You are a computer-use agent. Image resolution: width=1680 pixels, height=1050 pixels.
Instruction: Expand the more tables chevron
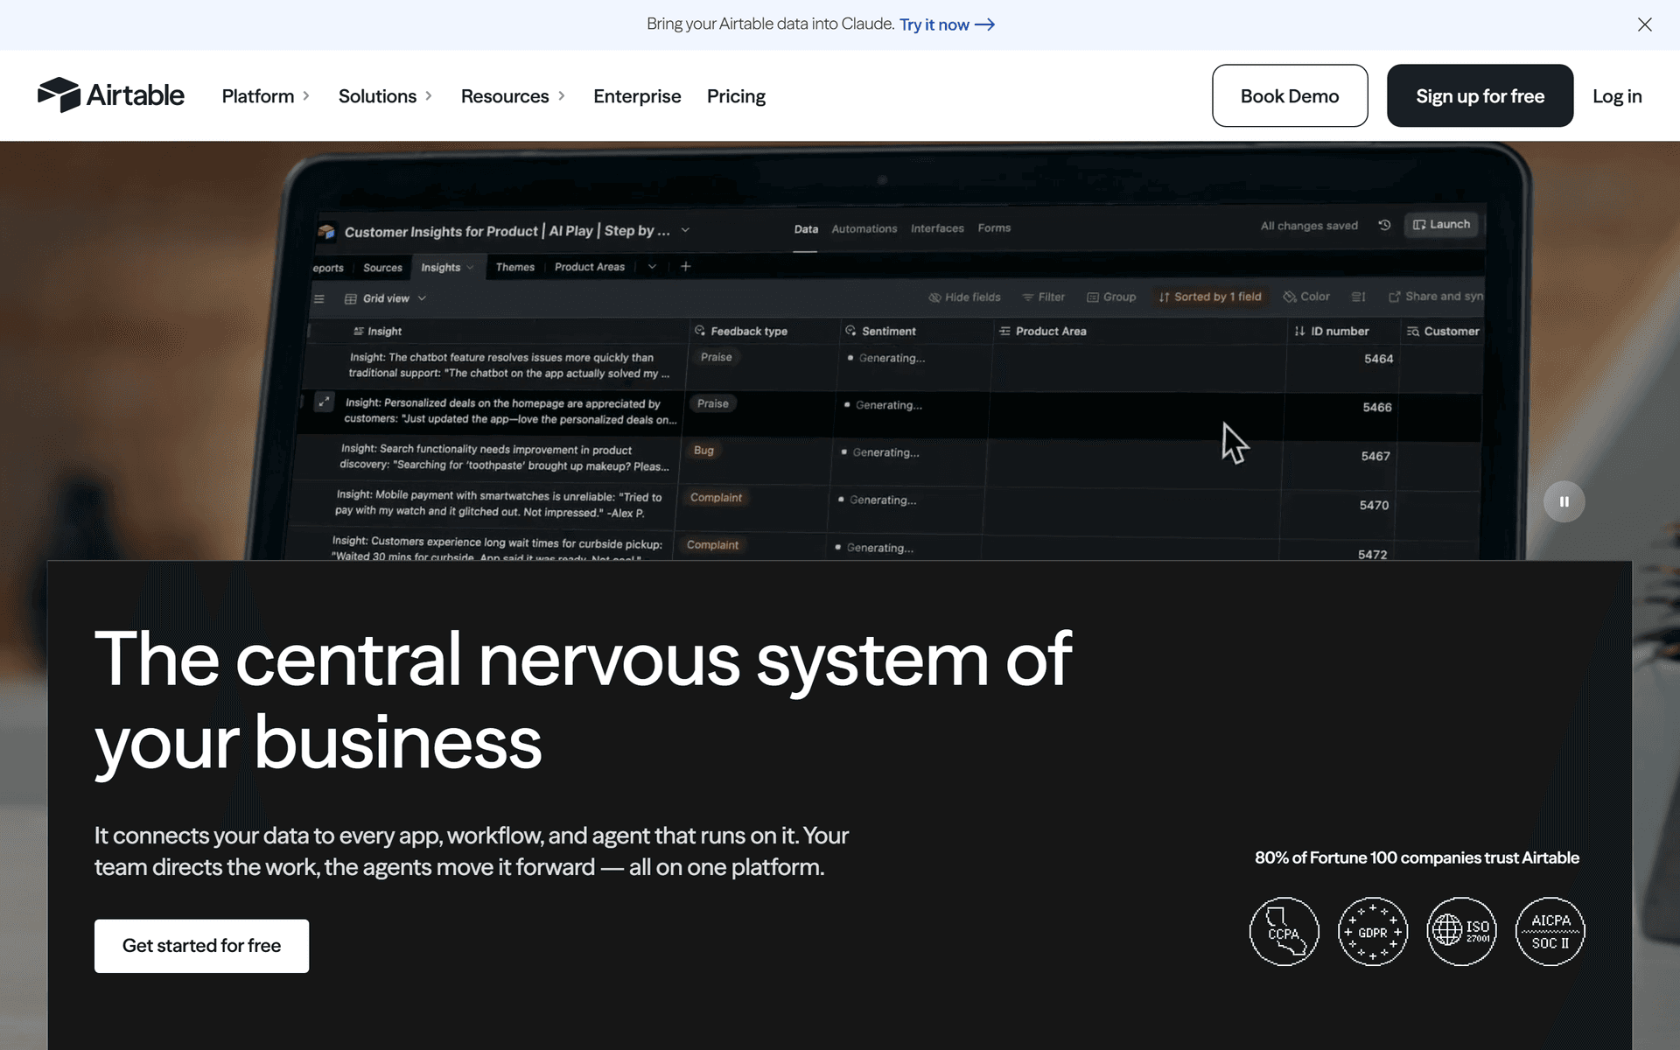652,266
